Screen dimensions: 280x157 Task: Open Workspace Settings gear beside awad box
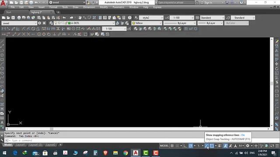[39, 23]
